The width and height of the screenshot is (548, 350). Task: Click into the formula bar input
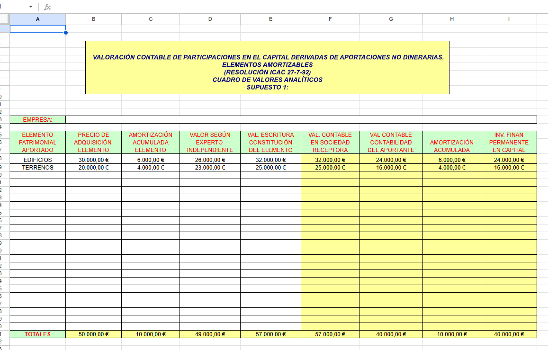[x=284, y=7]
